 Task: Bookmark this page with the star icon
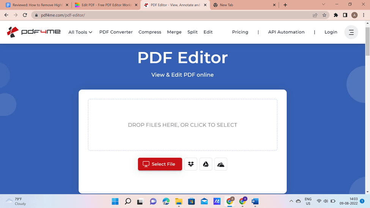324,15
